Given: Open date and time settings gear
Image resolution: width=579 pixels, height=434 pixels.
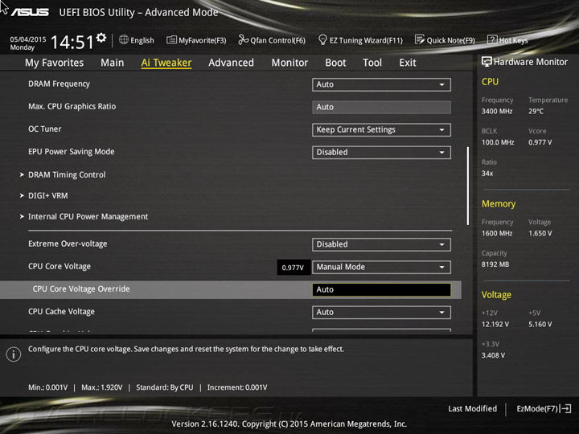Looking at the screenshot, I should click(101, 38).
